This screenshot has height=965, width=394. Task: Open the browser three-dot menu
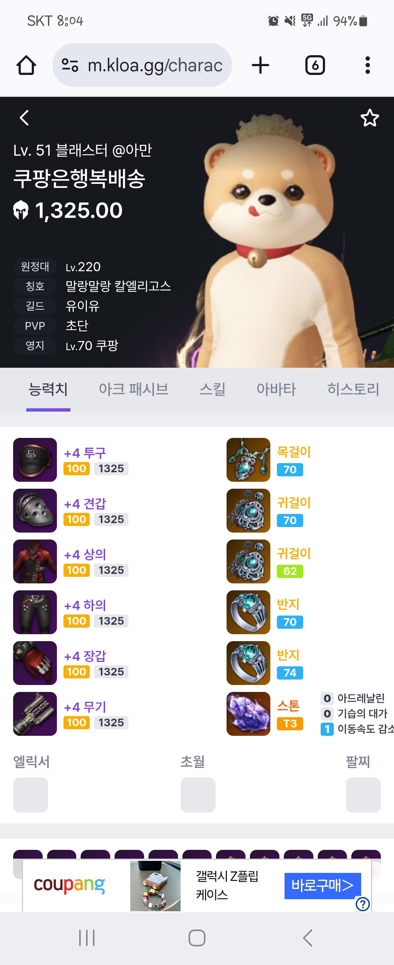click(x=367, y=65)
